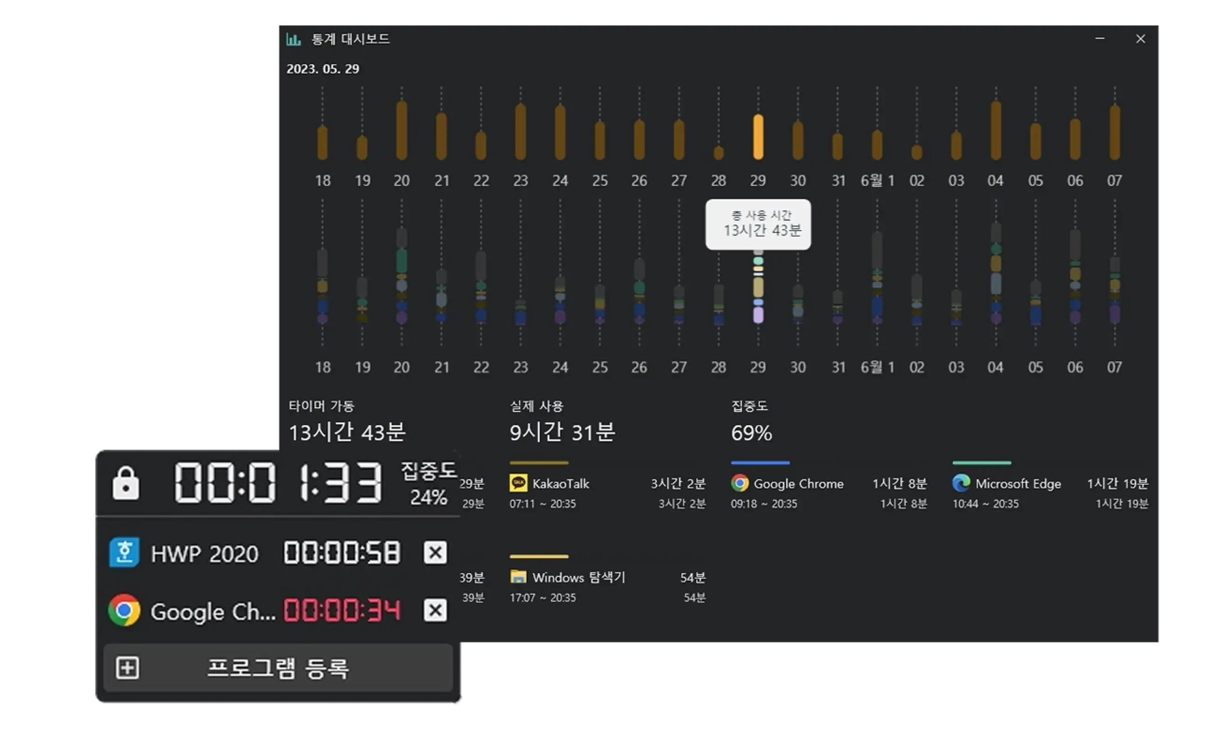Click the Microsoft Edge green color bar

click(982, 463)
